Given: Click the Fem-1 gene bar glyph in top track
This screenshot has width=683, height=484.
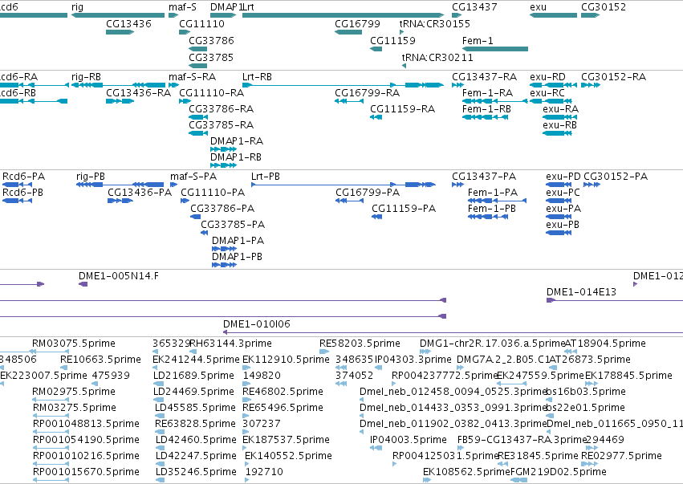Looking at the screenshot, I should click(x=495, y=49).
